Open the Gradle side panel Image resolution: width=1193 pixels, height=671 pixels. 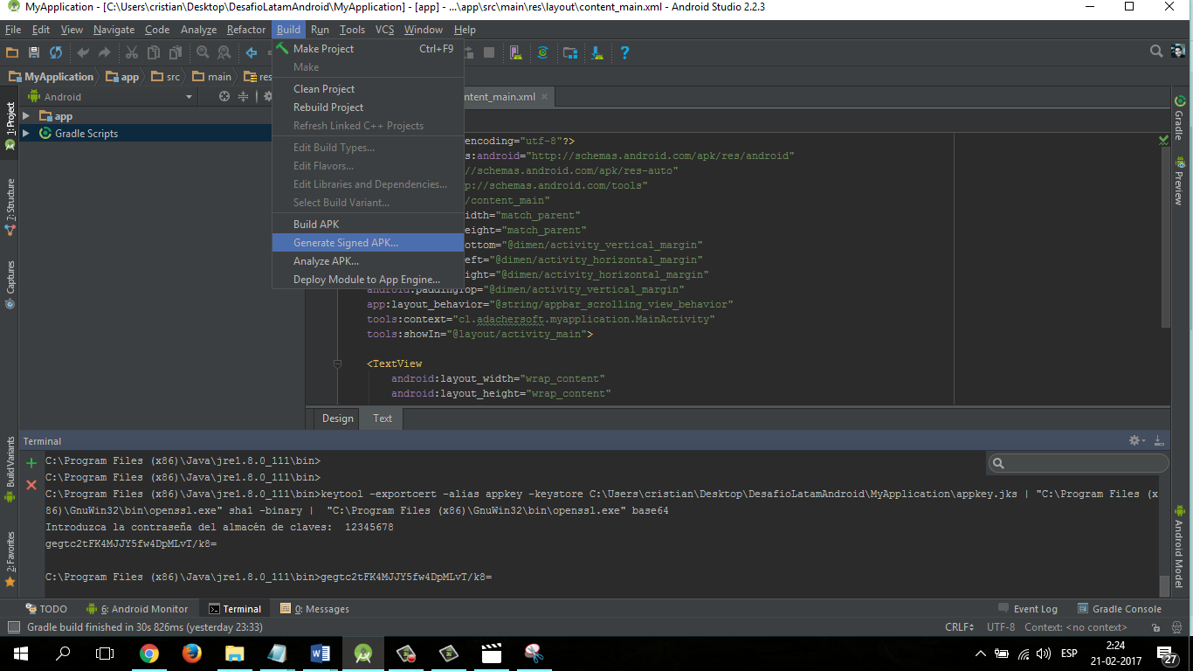[x=1180, y=118]
